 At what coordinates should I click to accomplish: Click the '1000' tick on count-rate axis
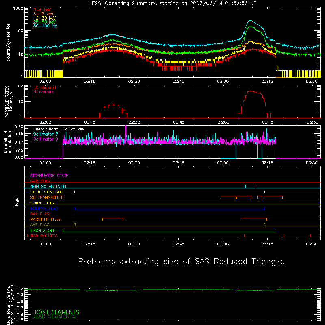[18, 9]
